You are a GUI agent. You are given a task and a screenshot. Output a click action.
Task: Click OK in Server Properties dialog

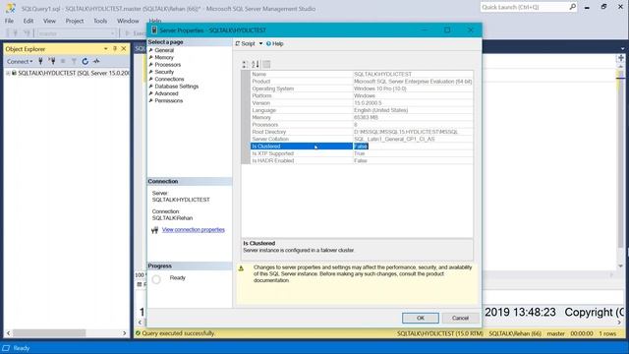pos(421,318)
